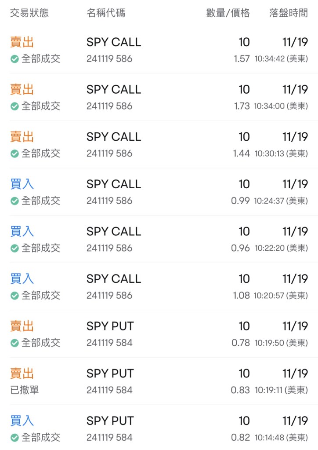Click the green check for the 10:14:48 order

pos(14,438)
